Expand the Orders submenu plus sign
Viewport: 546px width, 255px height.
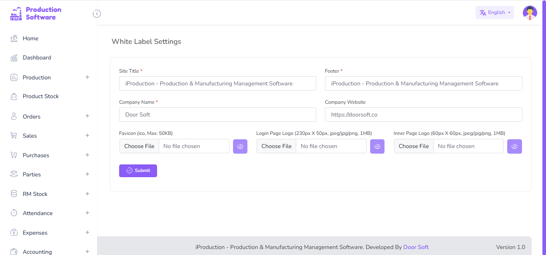[x=87, y=116]
